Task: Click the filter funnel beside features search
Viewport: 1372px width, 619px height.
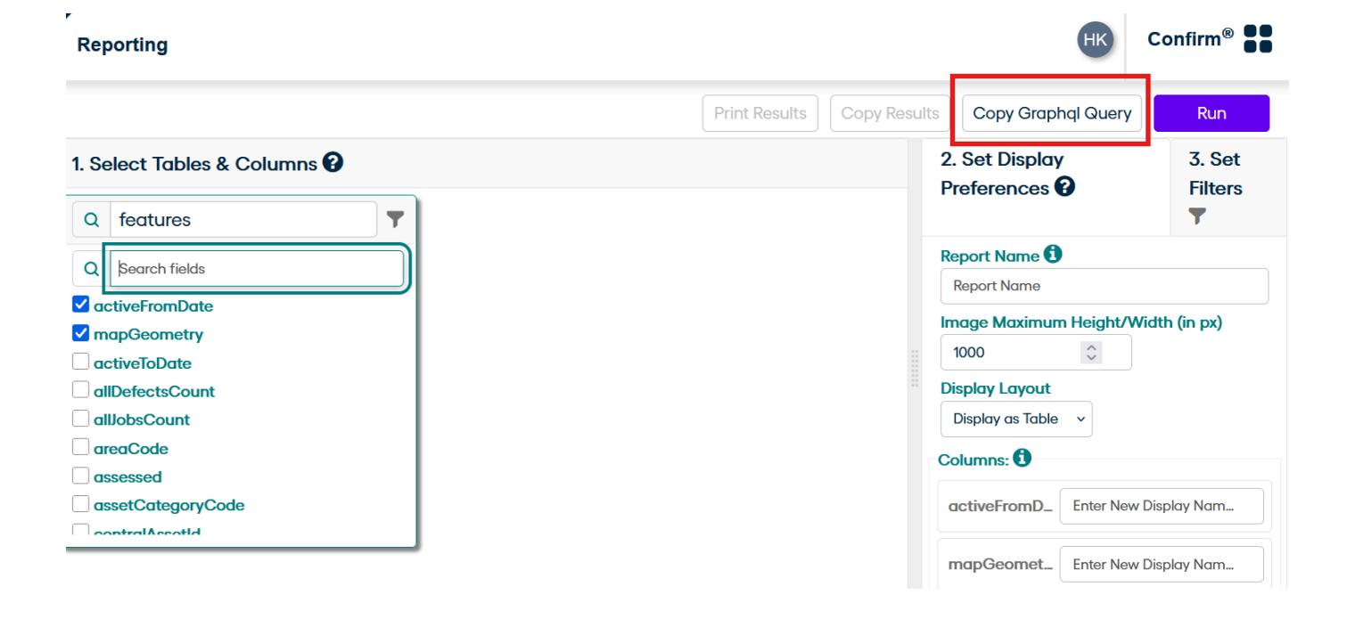Action: coord(395,219)
